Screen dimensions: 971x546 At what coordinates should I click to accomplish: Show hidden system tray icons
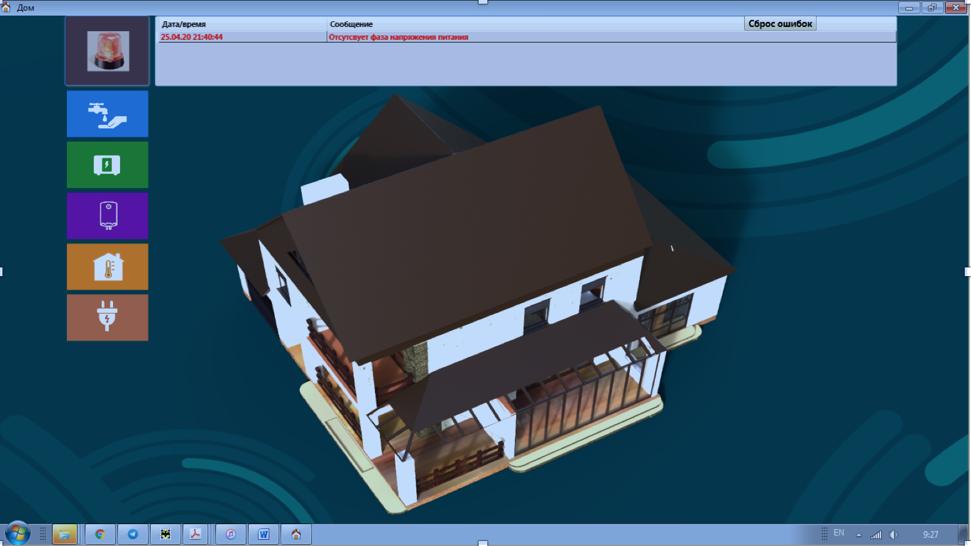point(859,535)
